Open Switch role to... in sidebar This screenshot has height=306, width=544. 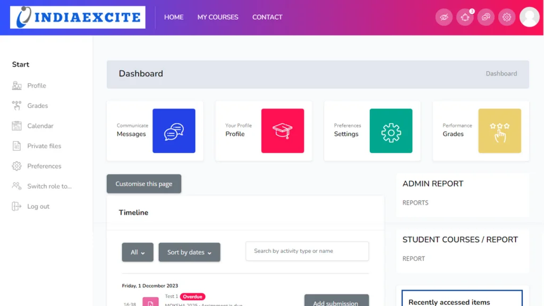(x=49, y=186)
